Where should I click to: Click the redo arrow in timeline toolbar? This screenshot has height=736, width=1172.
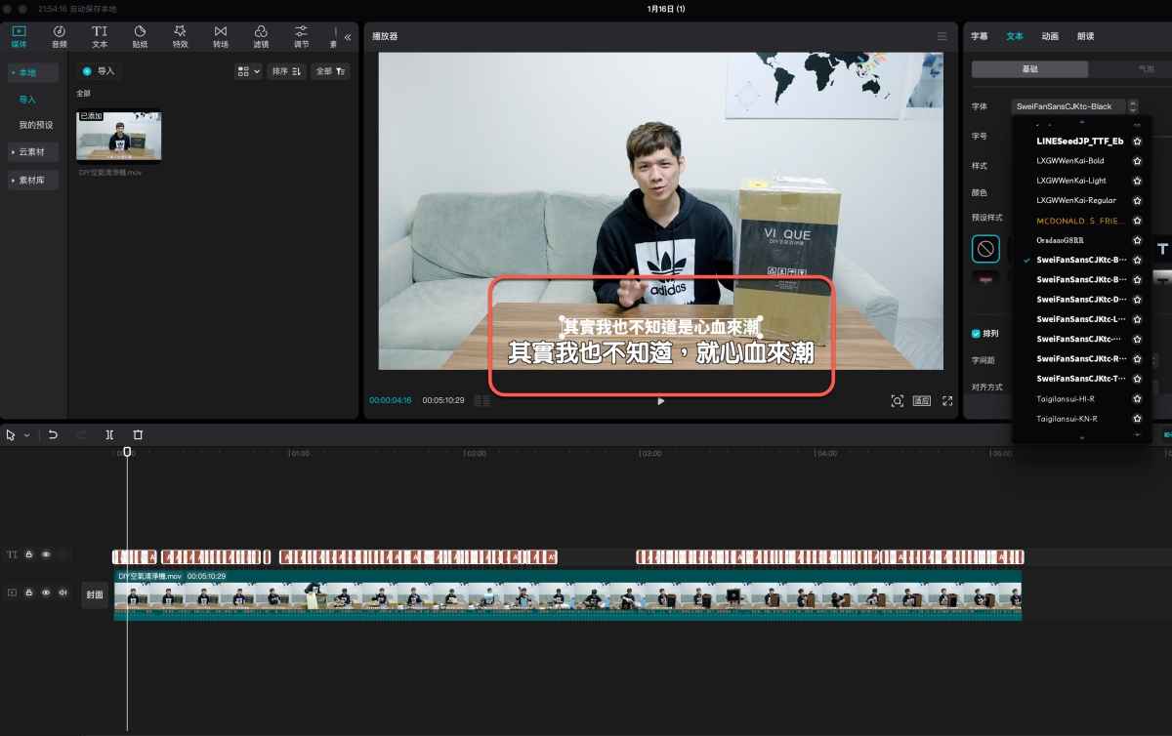(81, 434)
